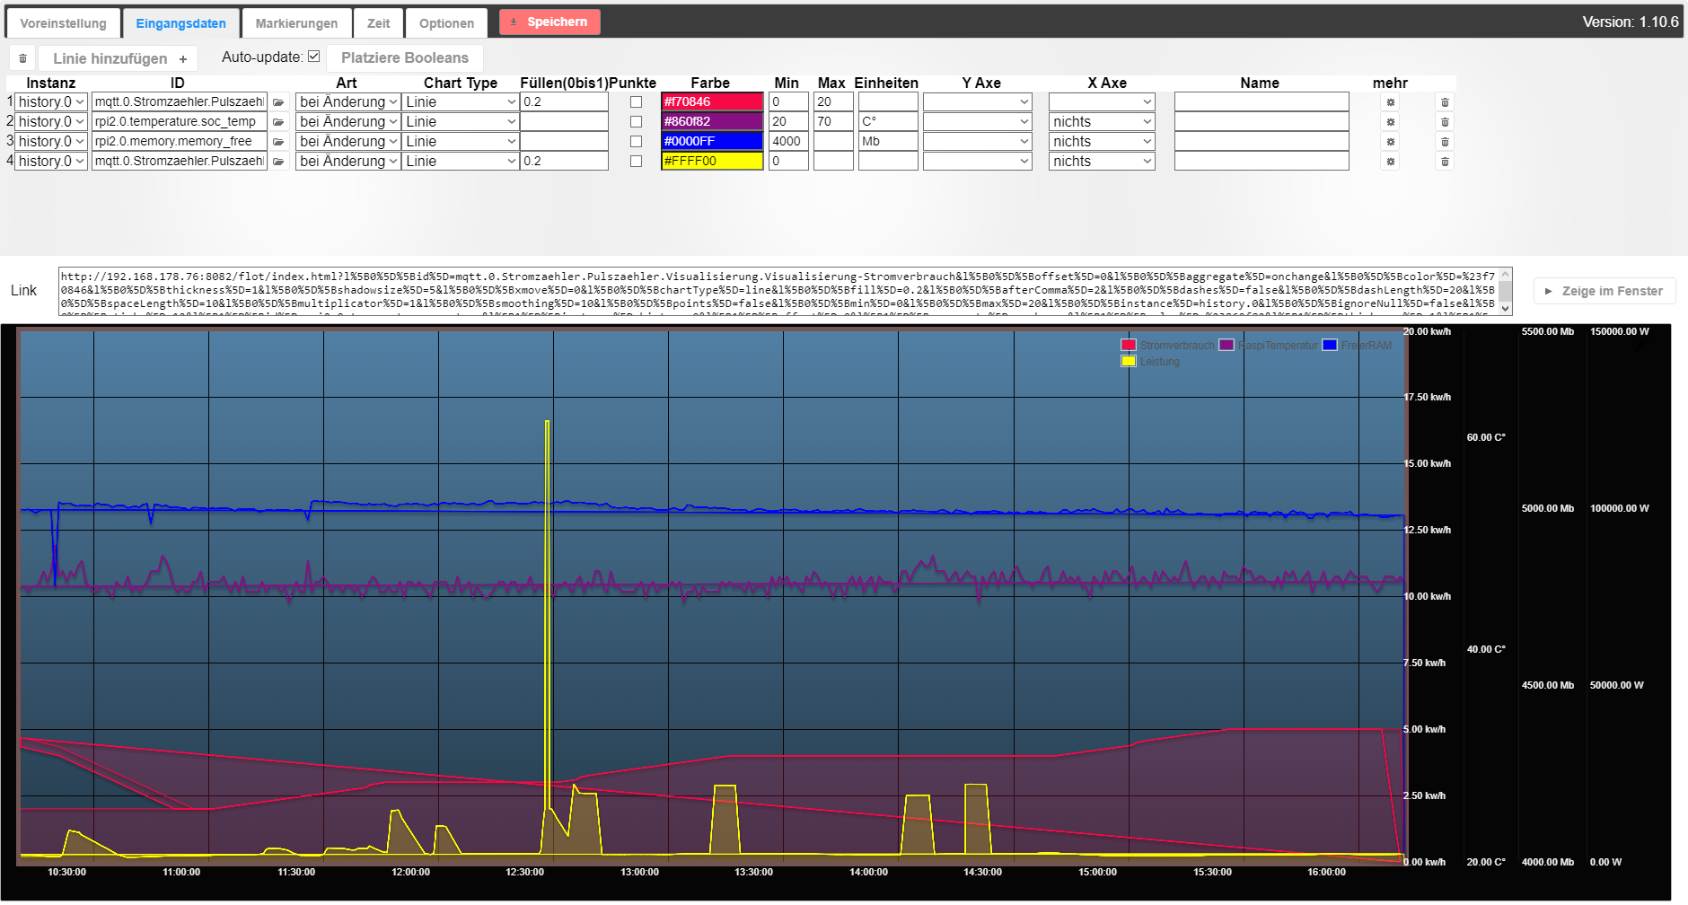This screenshot has height=905, width=1688.
Task: Open the X Axe dropdown for row 3
Action: coord(1101,142)
